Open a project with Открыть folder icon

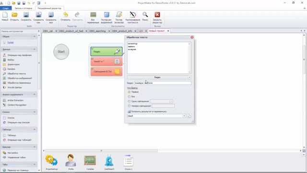[x=14, y=16]
